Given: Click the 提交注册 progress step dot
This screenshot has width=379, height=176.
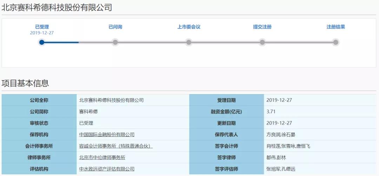Looking at the screenshot, I should (x=262, y=42).
